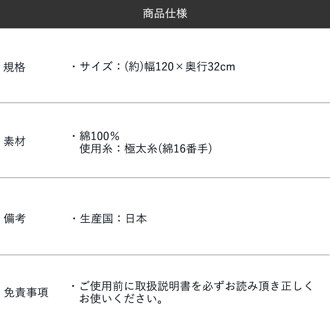Click the 免責事項 row label
Screen dimensions: 330x330
(26, 292)
